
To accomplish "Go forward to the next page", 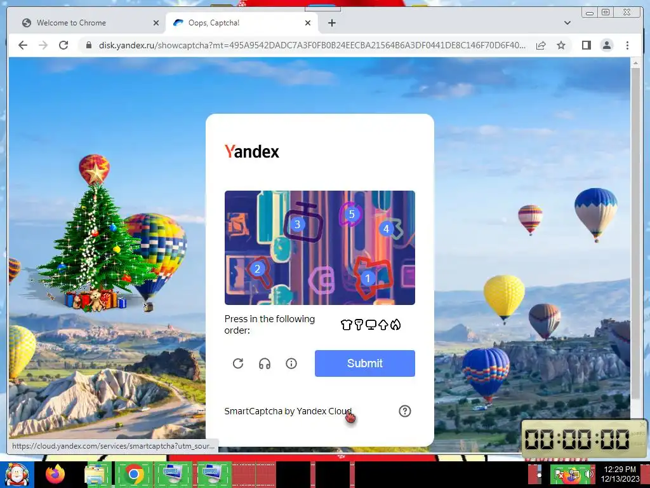I will pos(43,45).
